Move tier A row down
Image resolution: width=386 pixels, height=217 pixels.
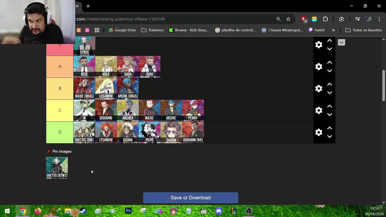click(x=330, y=71)
